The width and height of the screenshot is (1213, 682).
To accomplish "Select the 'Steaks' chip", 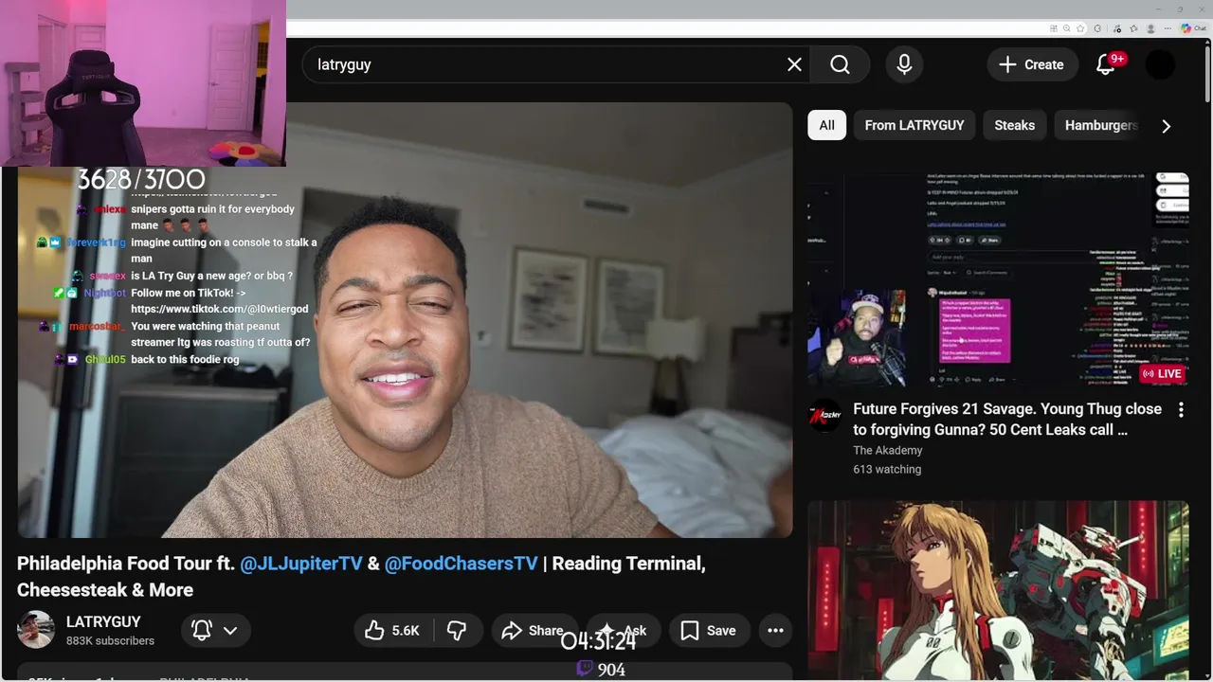I will pyautogui.click(x=1014, y=125).
